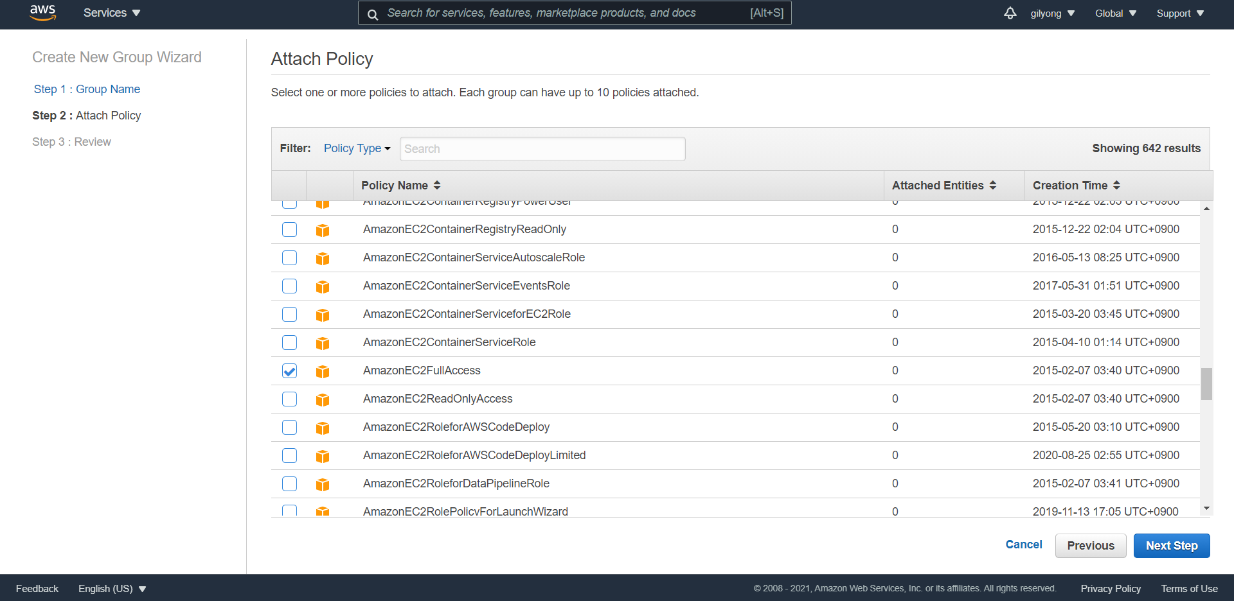Click the policy icon for AmazonEC2ContainerServiceforEC2Role
The image size is (1234, 601).
pyautogui.click(x=323, y=315)
